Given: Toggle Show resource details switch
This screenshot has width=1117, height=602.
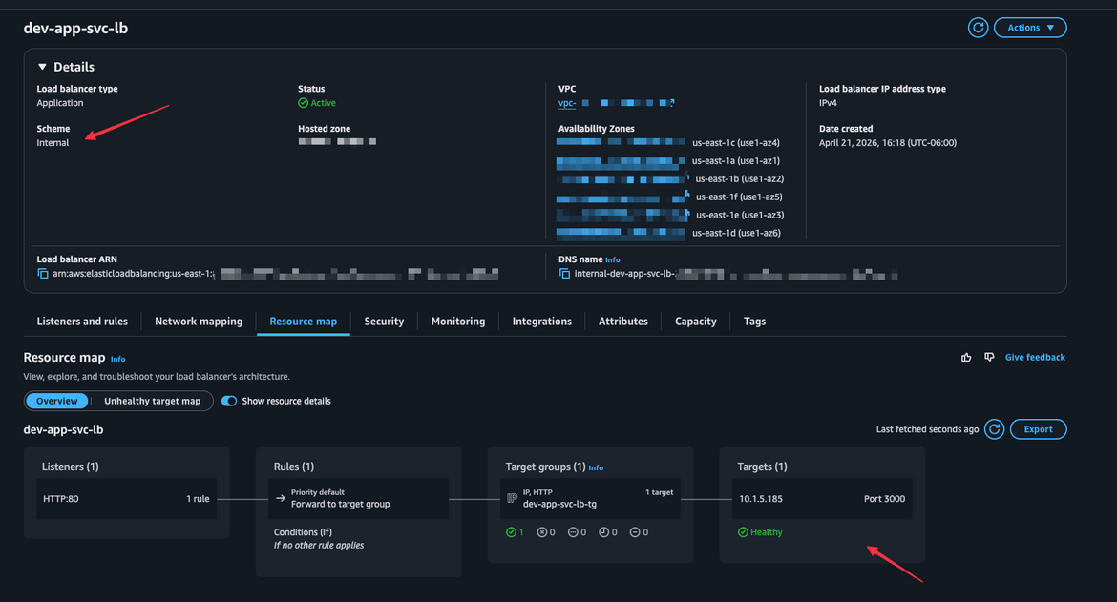Looking at the screenshot, I should point(229,402).
